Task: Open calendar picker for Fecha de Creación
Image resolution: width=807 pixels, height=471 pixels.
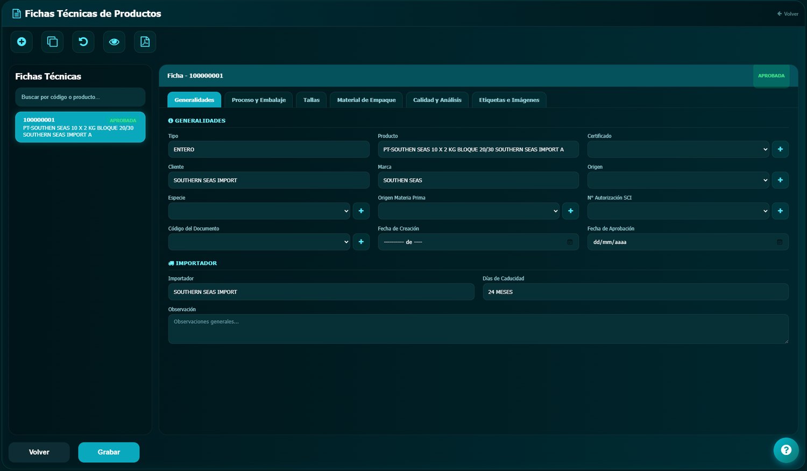Action: pos(570,242)
